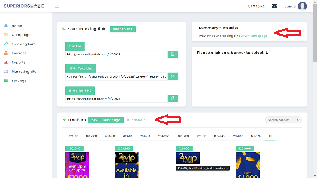
Task: Click the UTC 16:43 clock text
Action: [x=256, y=6]
